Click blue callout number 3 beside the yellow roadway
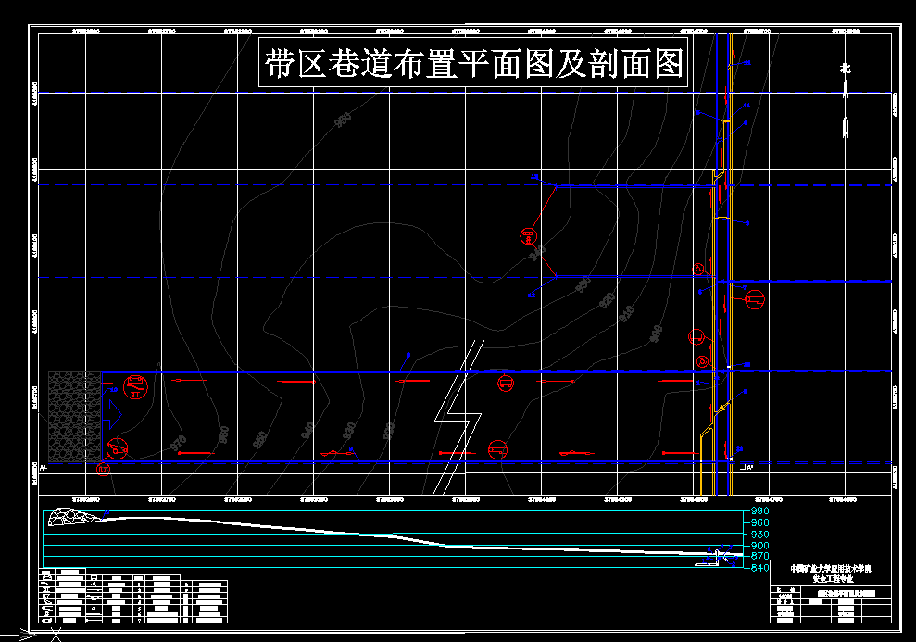916x642 pixels. (747, 223)
